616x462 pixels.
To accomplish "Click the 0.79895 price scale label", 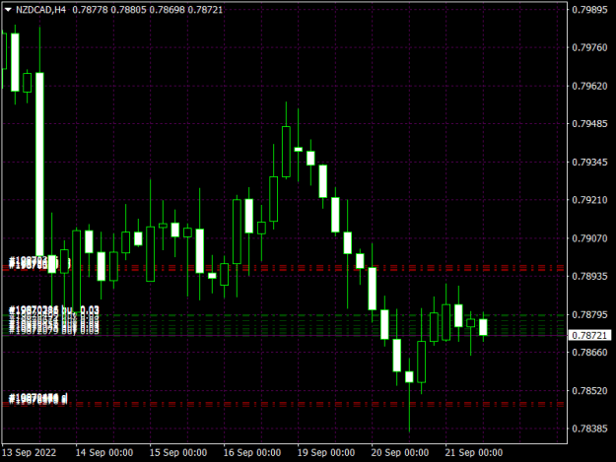I will pyautogui.click(x=589, y=10).
